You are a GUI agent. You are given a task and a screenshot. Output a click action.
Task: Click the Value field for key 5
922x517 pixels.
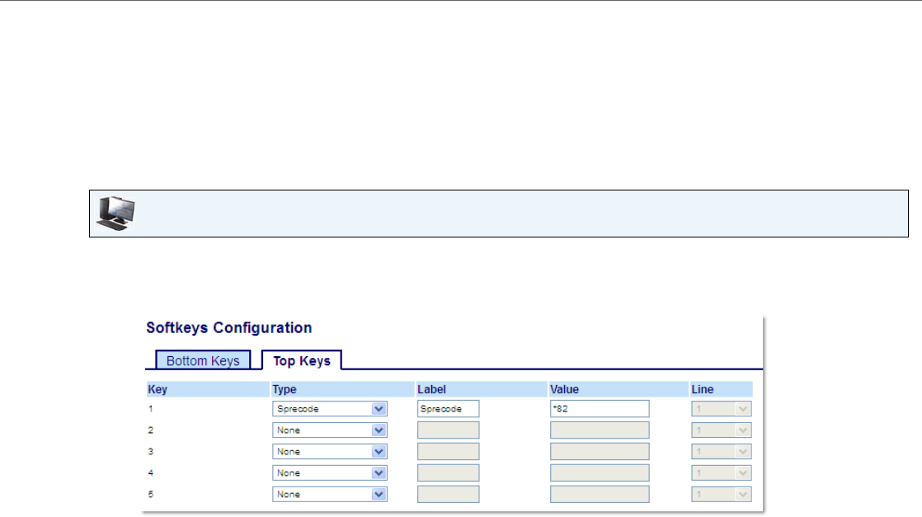click(x=599, y=495)
